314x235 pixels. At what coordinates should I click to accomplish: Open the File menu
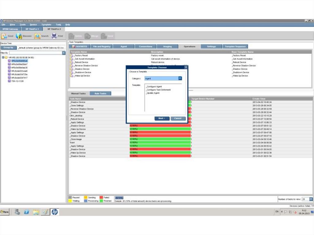[4, 25]
